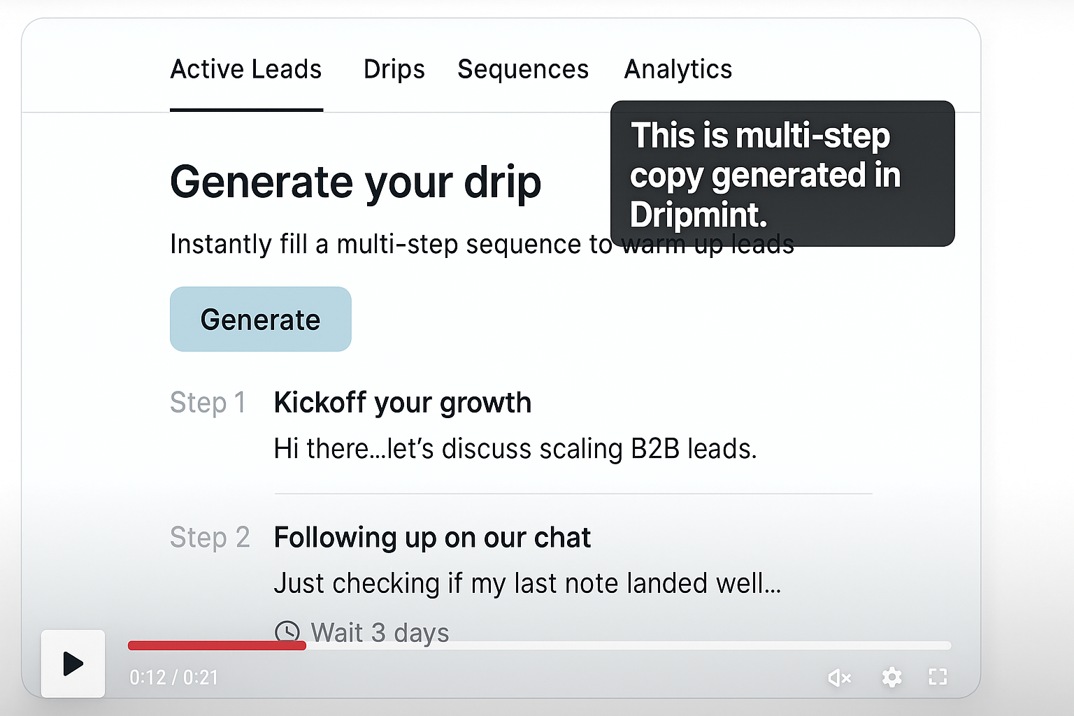Switch to the Drips tab

coord(394,69)
